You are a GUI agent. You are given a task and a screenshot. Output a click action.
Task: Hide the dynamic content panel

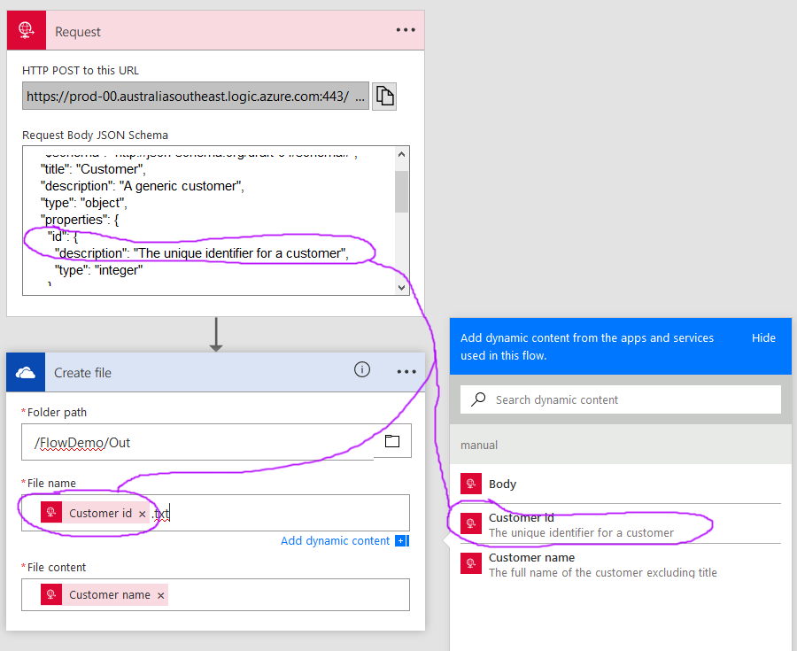tap(763, 337)
